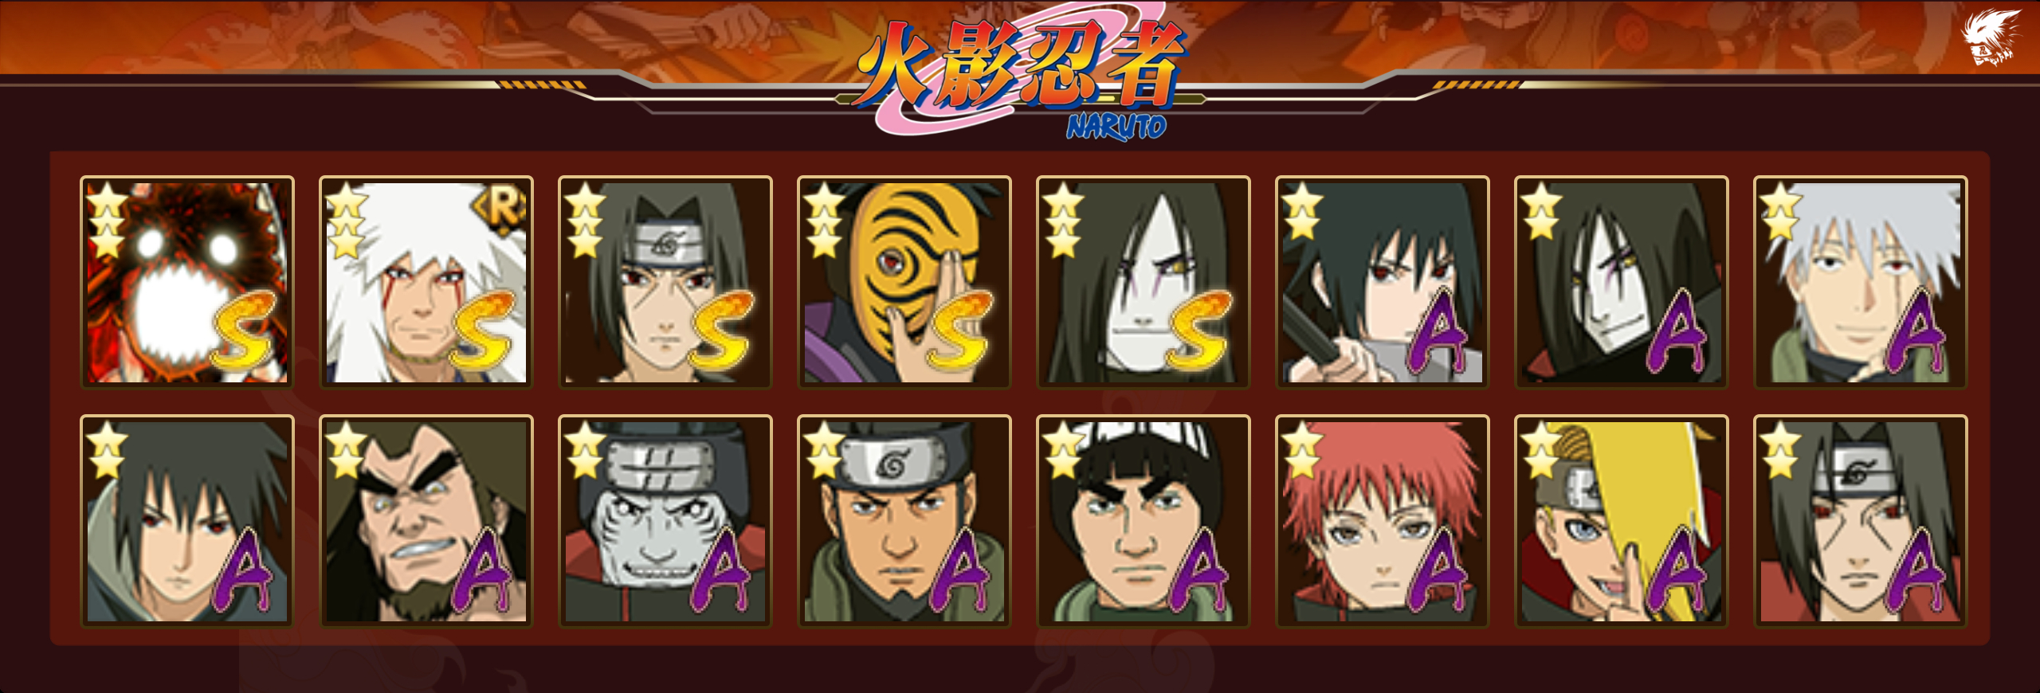Screen dimensions: 2040x693
Task: Click the S-rank Orochimaru portrait
Action: tap(1144, 282)
